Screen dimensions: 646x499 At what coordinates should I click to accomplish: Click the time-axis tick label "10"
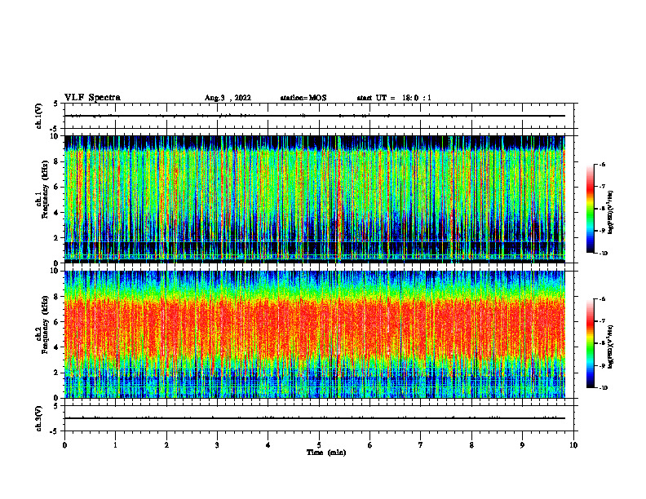[x=573, y=445]
